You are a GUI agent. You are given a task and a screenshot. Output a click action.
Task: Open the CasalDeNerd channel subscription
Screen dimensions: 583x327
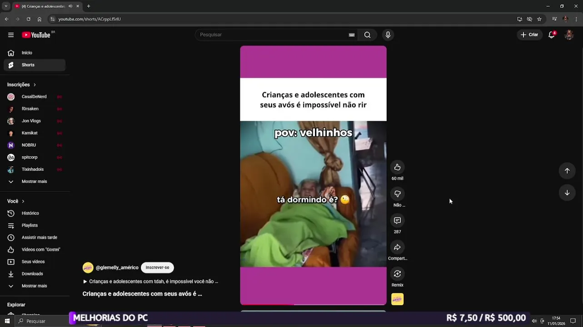[35, 97]
